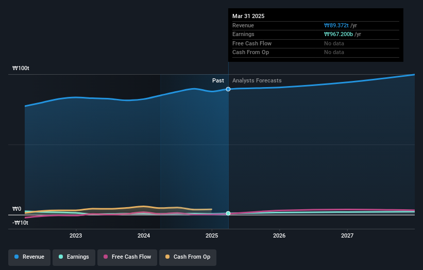The width and height of the screenshot is (423, 270).
Task: Select the revenue data point marker at Mar 2025
Action: (x=228, y=89)
